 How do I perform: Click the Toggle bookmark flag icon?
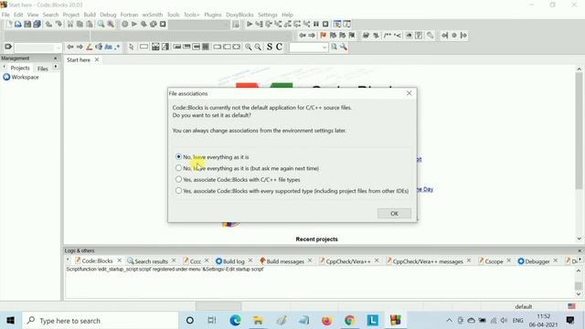[323, 36]
